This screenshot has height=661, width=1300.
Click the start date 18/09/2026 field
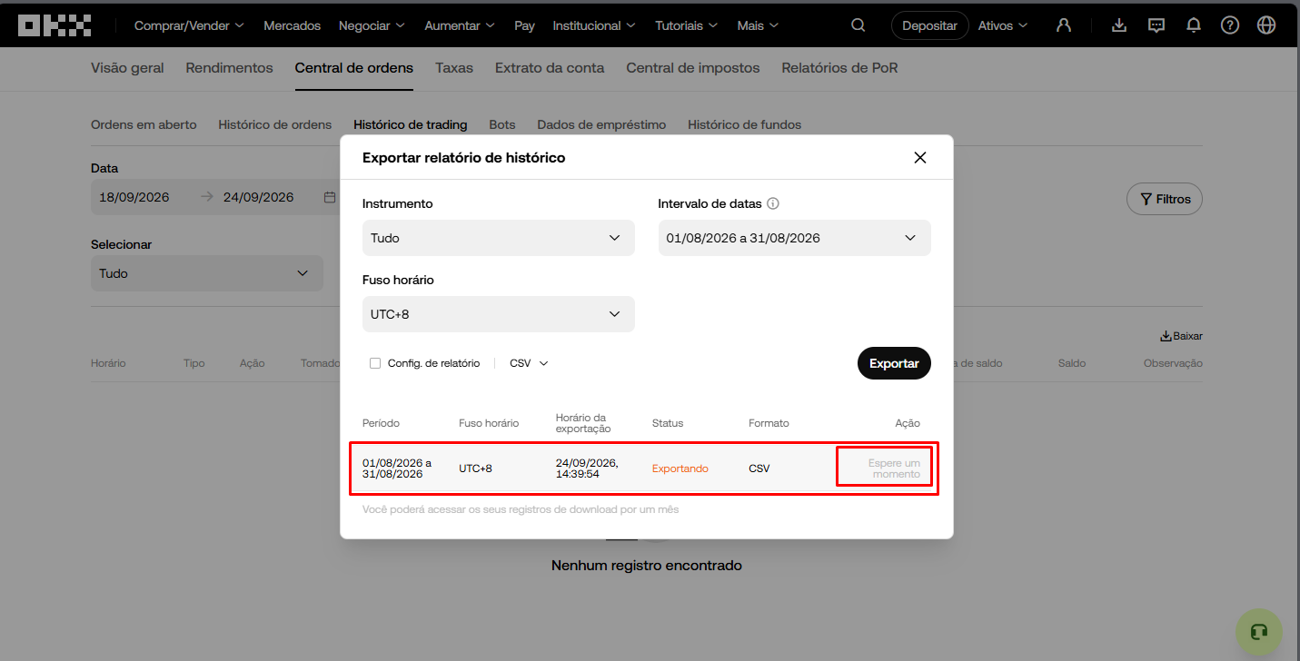134,197
